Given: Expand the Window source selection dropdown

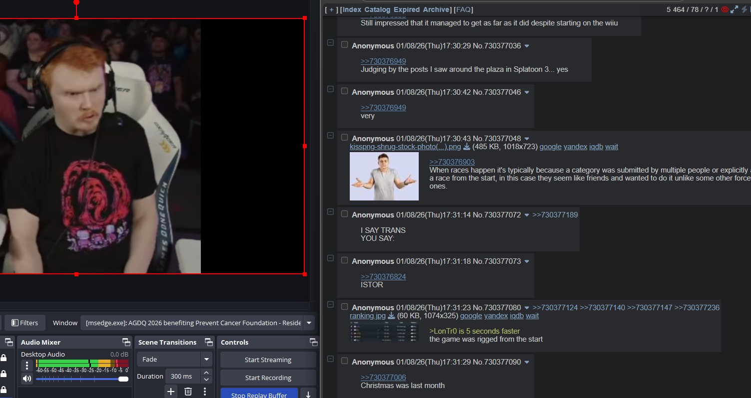Looking at the screenshot, I should click(309, 323).
